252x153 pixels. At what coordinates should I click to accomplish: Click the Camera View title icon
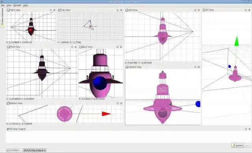point(127,67)
